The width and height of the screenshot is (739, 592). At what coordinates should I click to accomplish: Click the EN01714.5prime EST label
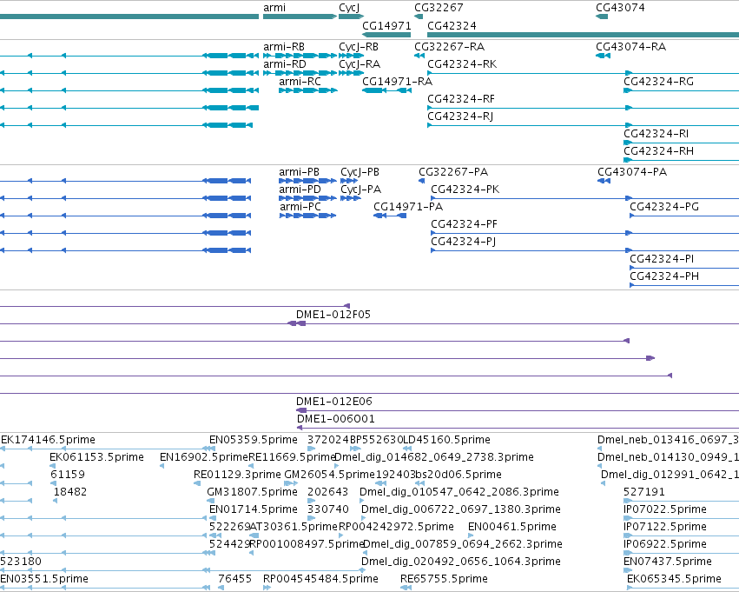tap(253, 509)
